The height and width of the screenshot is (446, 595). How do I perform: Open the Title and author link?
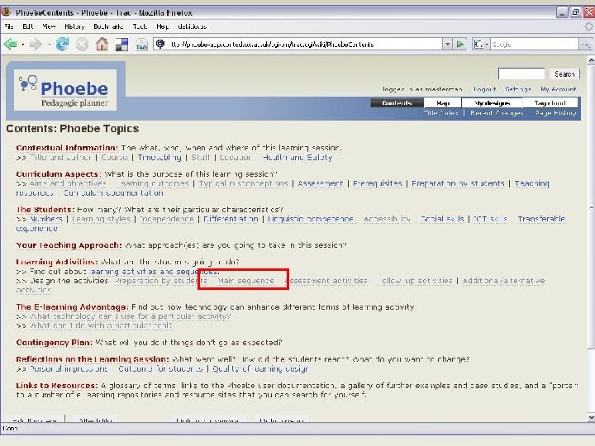60,157
